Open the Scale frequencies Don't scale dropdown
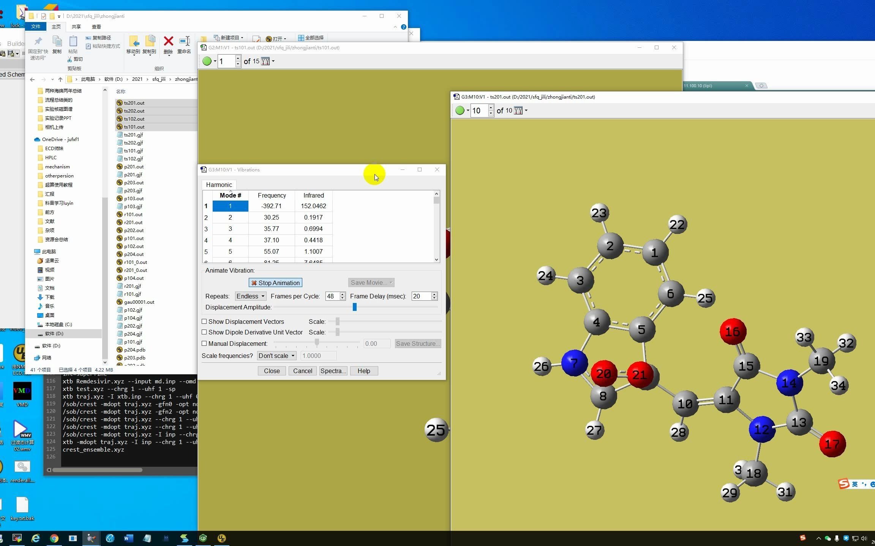The width and height of the screenshot is (875, 546). (x=277, y=356)
